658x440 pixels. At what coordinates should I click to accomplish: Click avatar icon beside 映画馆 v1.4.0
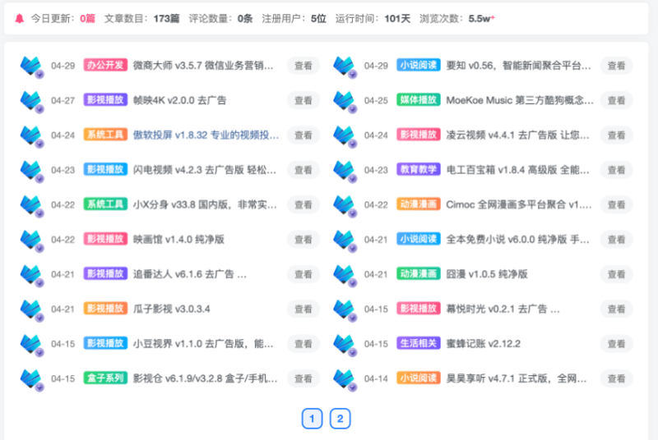point(32,241)
